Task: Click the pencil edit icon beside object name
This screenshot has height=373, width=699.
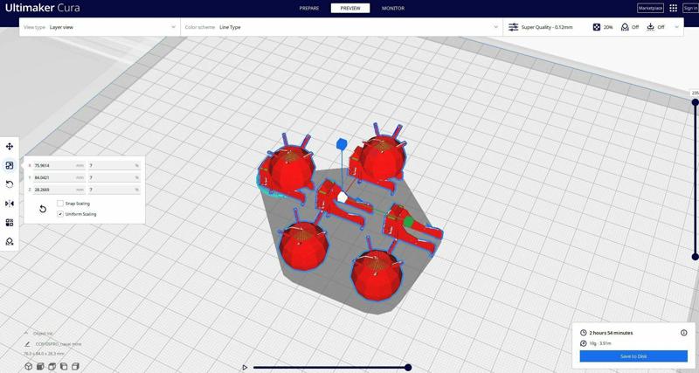Action: point(28,344)
